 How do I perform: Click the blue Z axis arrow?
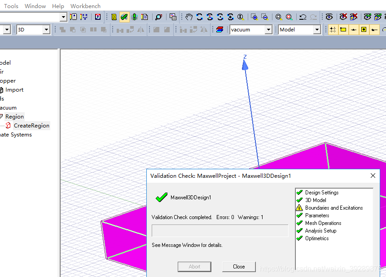(245, 65)
